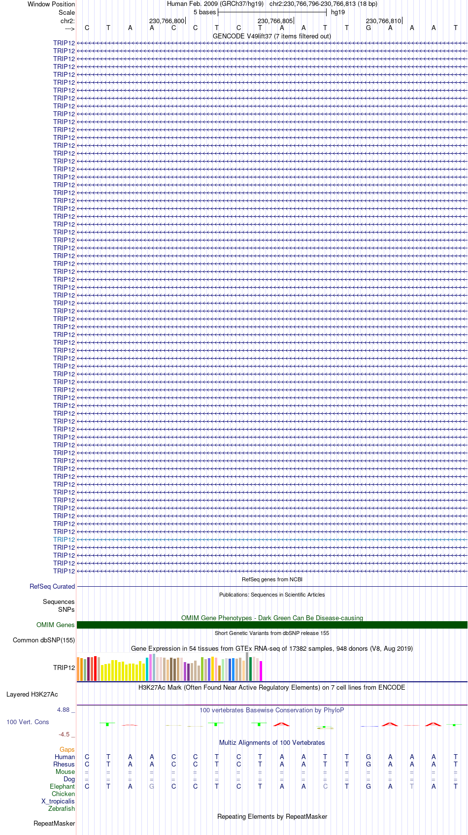This screenshot has width=468, height=835.
Task: Click the light-blue TRIP12 transcript label
Action: [64, 540]
